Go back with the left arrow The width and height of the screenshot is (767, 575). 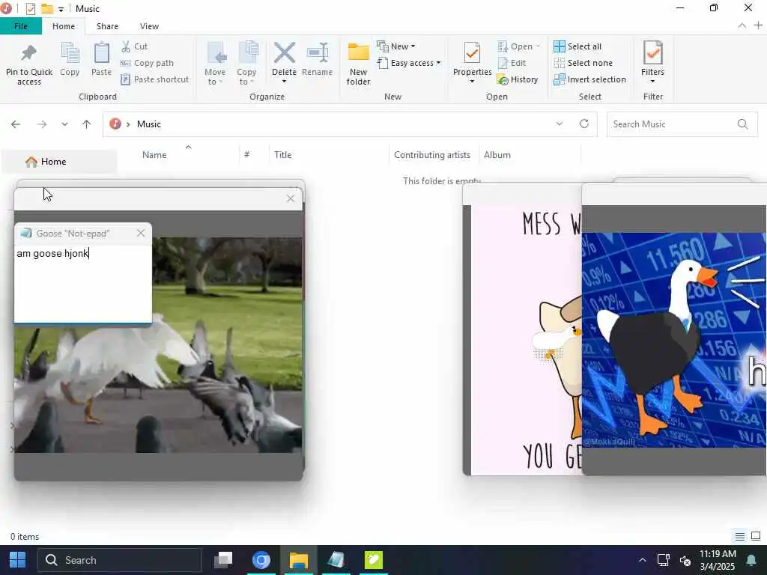click(x=16, y=124)
